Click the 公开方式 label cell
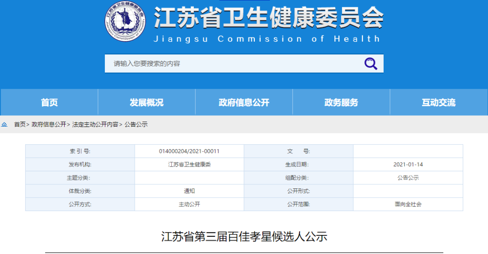Image resolution: width=488 pixels, height=254 pixels. pos(80,204)
